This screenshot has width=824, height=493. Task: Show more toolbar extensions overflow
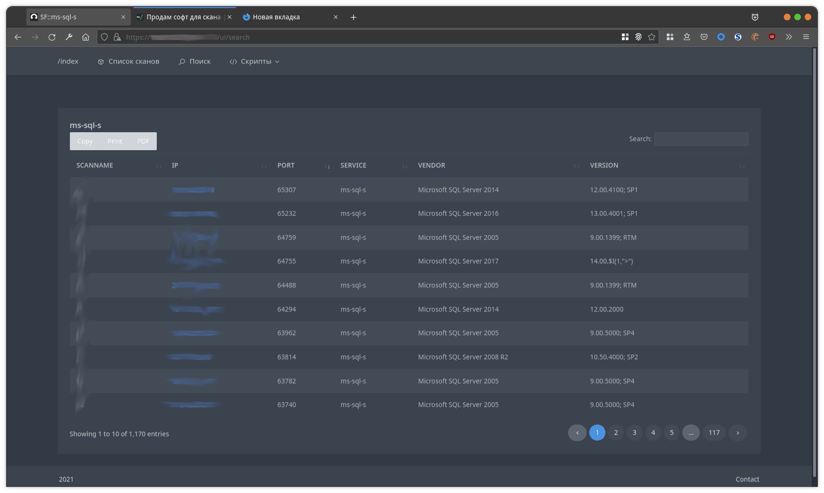(789, 37)
